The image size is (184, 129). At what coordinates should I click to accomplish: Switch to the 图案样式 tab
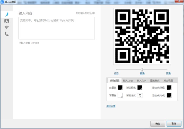pos(155,81)
